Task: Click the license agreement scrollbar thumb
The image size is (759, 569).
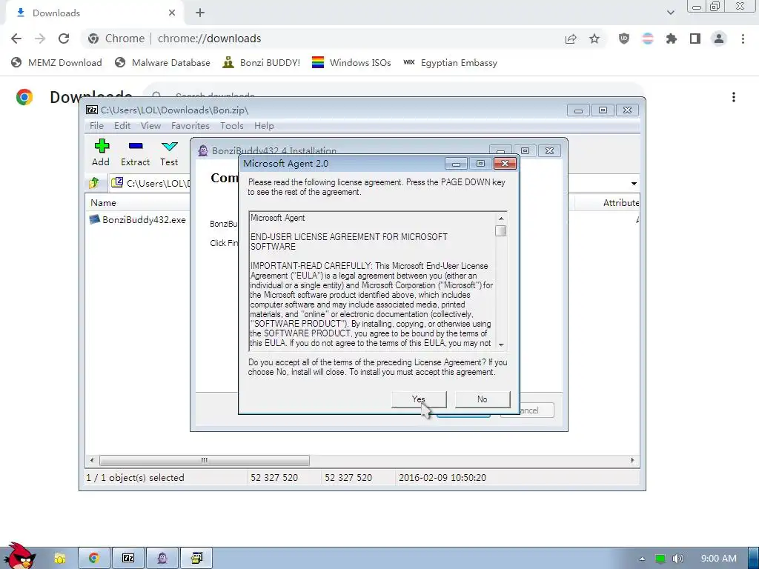Action: point(501,231)
